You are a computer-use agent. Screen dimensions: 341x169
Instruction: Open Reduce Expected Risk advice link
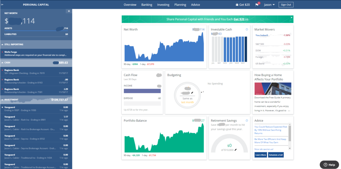pos(271,130)
